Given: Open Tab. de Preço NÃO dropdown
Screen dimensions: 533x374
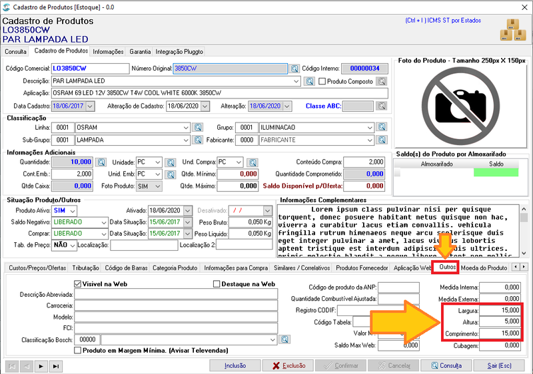Looking at the screenshot, I should [73, 245].
